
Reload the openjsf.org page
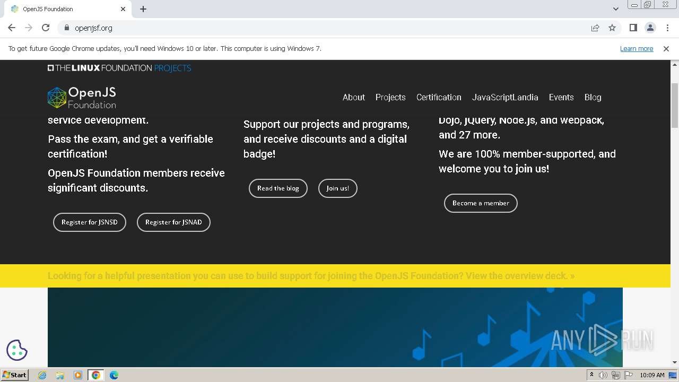click(x=46, y=28)
